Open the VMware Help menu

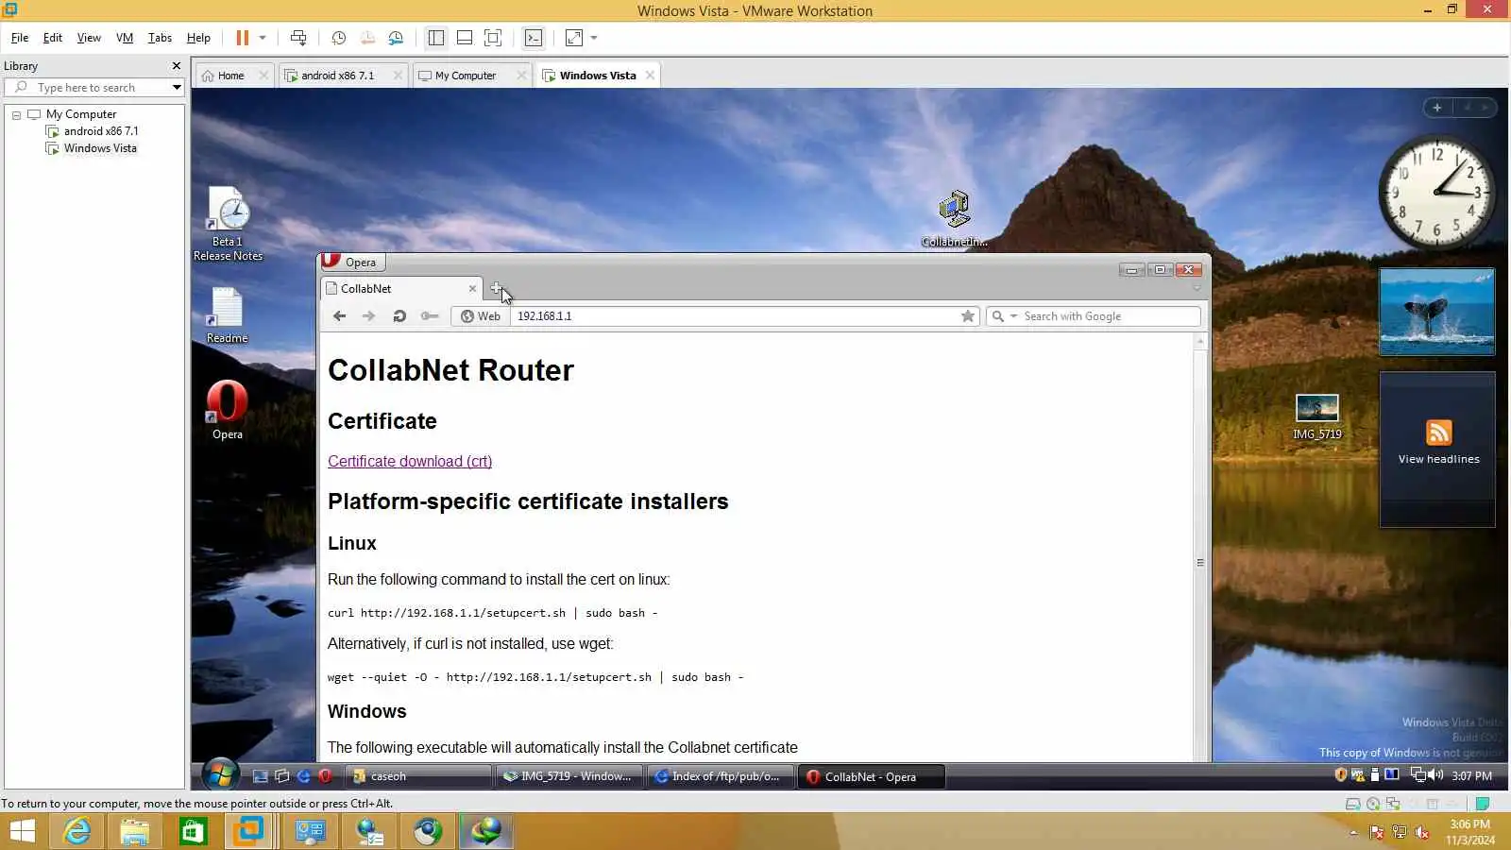point(198,38)
